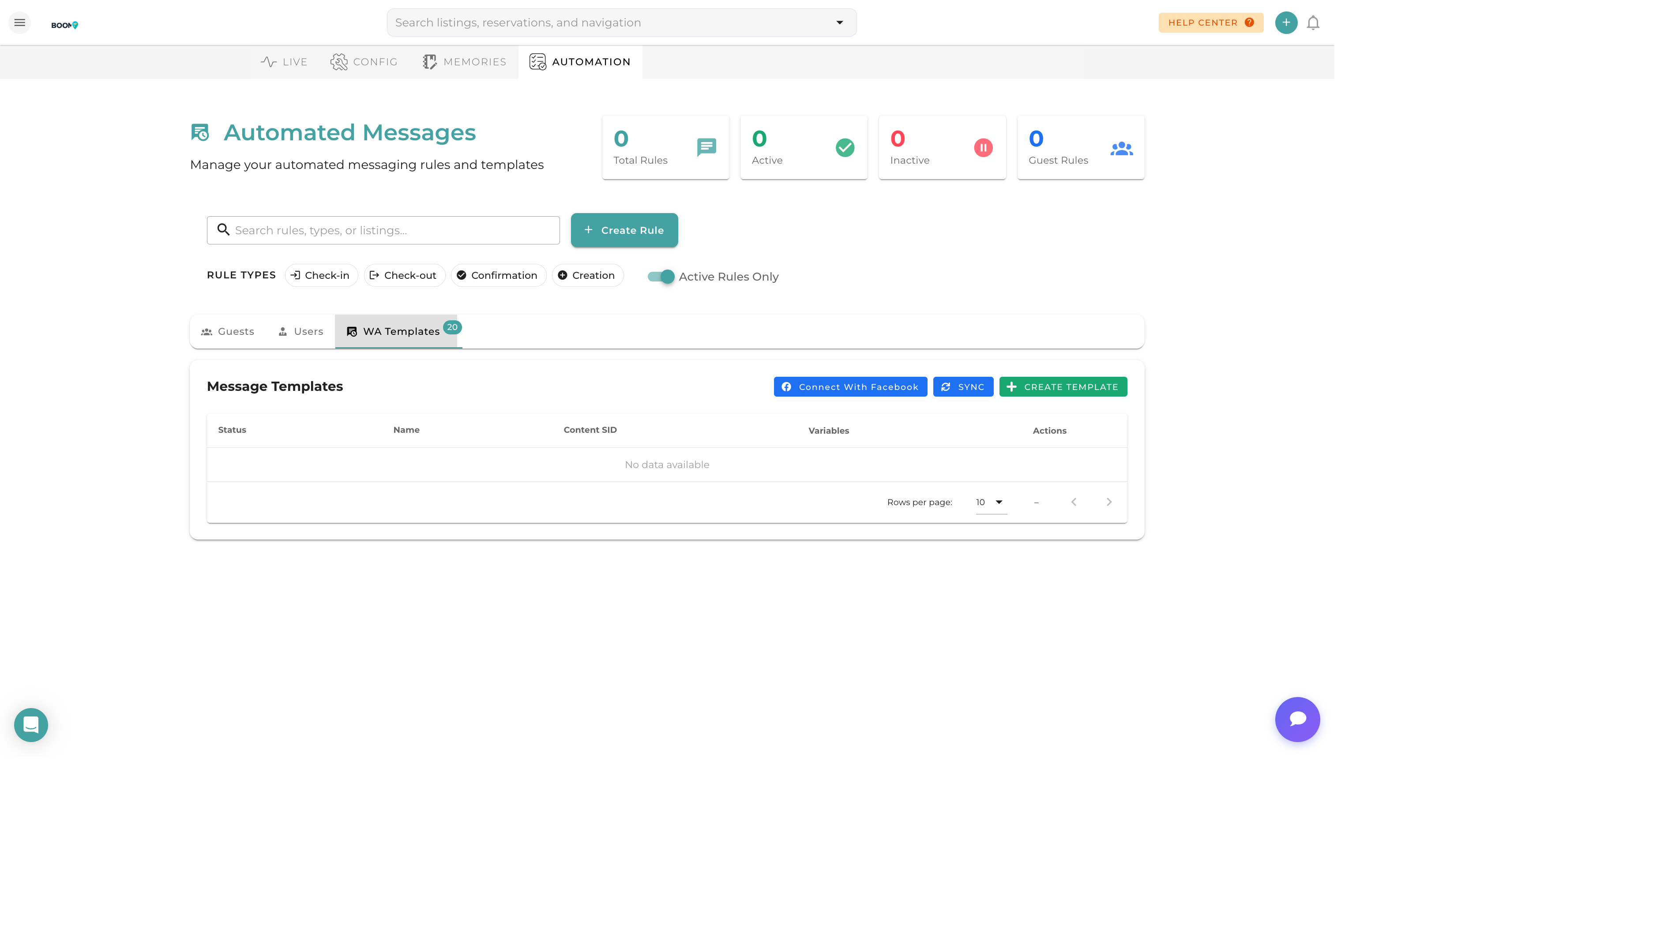Click the Inactive pause icon card
Screen dimensions: 1668x945
pos(983,148)
